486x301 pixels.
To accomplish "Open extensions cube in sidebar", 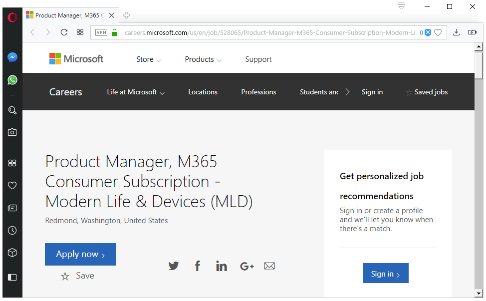I will click(12, 253).
